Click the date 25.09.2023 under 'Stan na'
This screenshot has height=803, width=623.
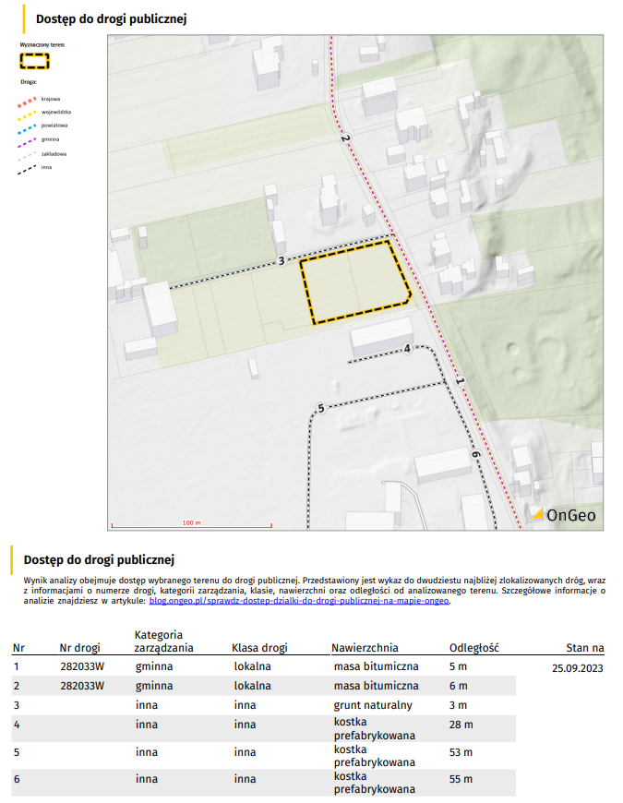click(578, 667)
